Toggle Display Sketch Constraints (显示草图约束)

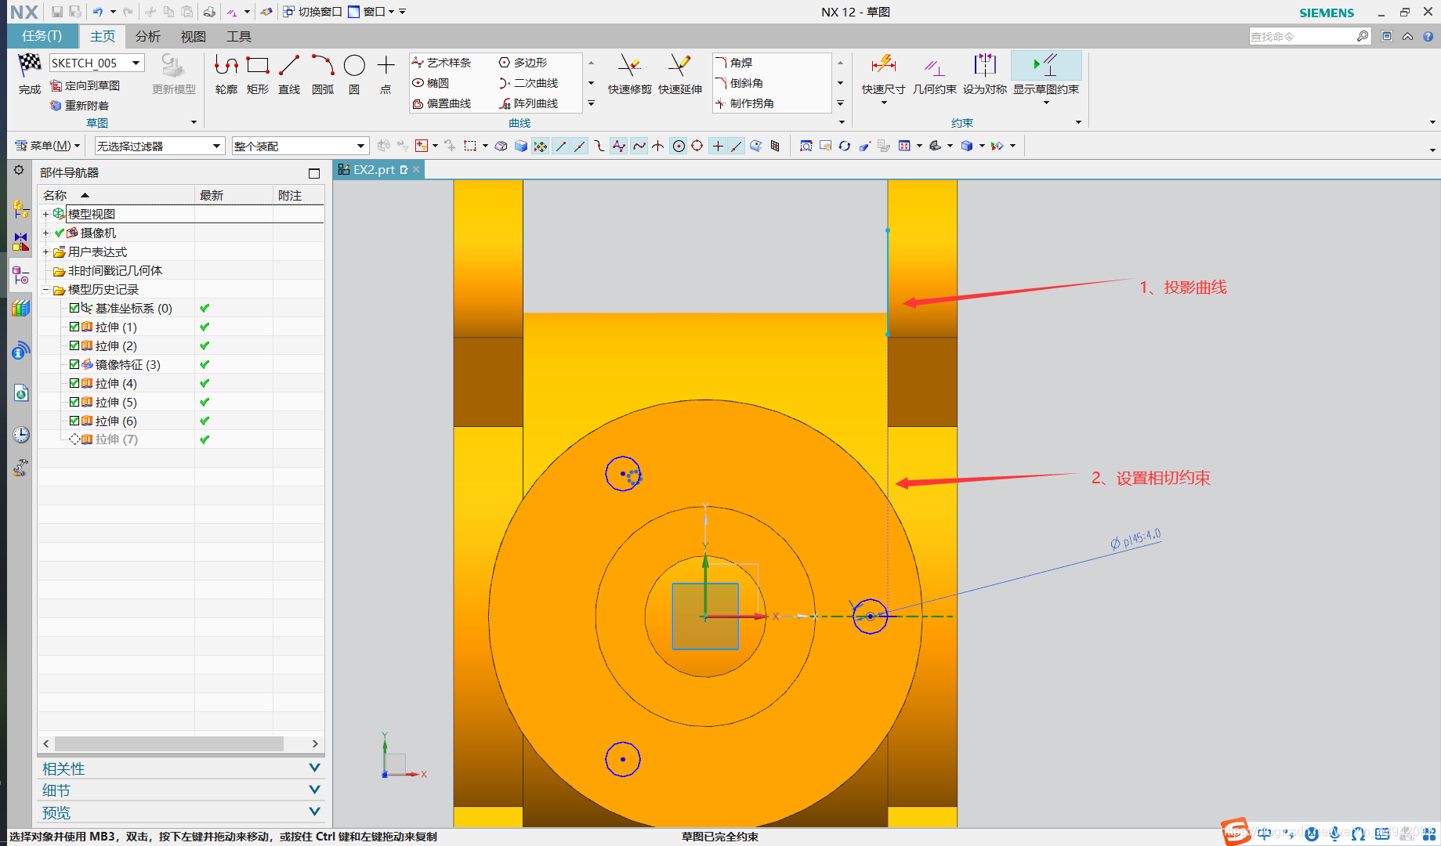coord(1046,66)
